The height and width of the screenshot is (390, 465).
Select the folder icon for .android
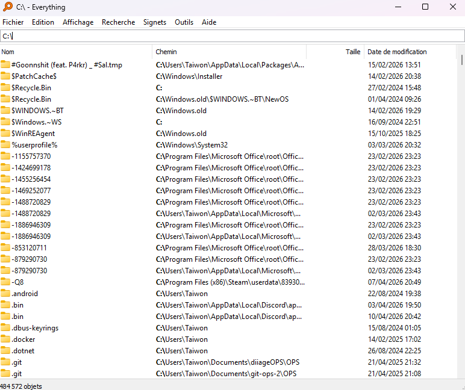(5, 294)
